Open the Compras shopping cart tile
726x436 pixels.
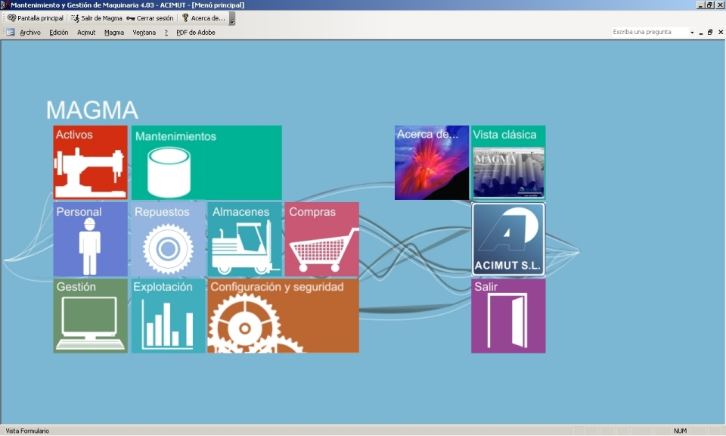(322, 239)
